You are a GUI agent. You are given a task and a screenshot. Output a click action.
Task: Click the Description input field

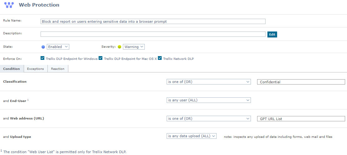(x=153, y=34)
